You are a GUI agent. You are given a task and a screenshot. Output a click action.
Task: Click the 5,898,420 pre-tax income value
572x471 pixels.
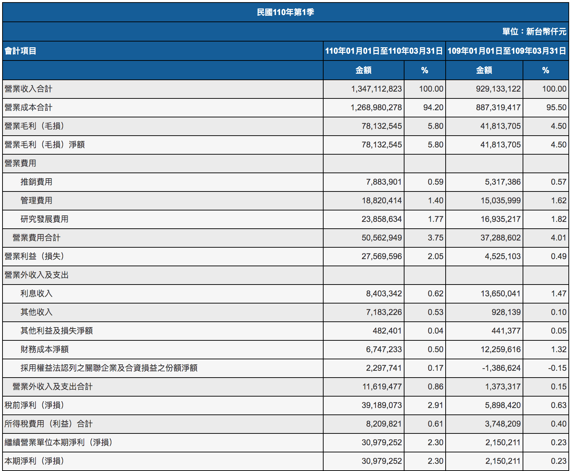coord(503,405)
